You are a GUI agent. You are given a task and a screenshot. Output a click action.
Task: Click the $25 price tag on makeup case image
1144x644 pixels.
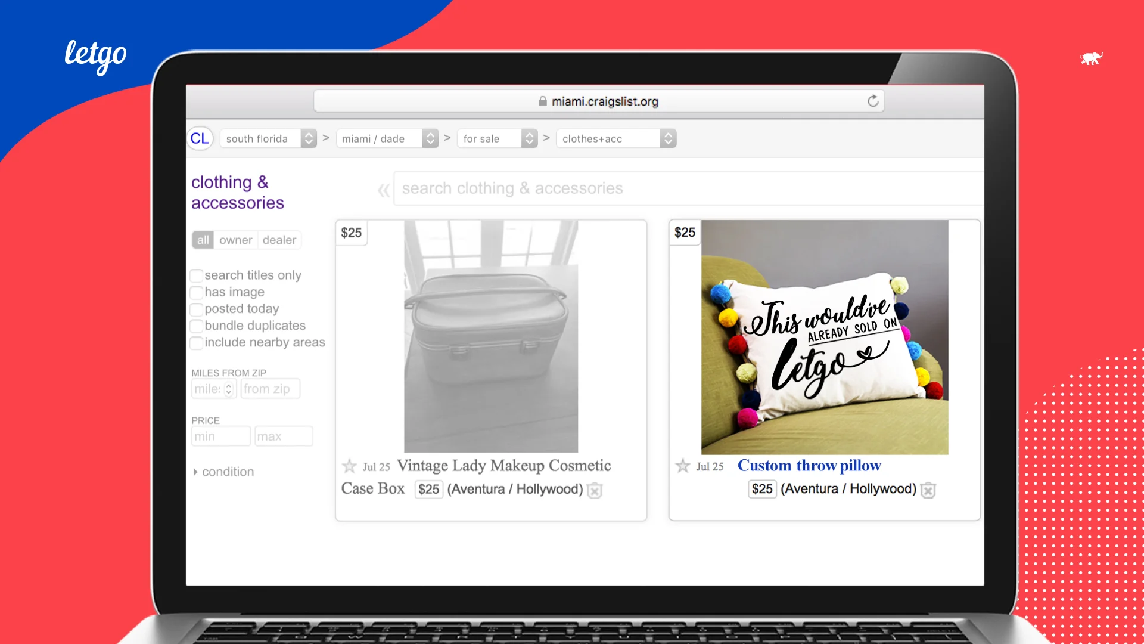[352, 233]
